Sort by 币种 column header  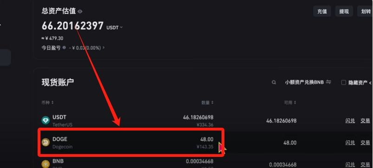(x=47, y=103)
